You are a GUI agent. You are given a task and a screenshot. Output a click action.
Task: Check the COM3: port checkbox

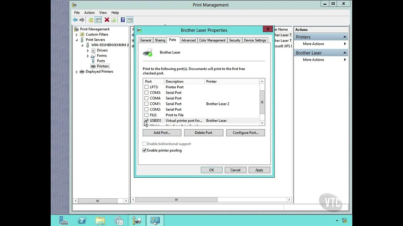point(146,93)
